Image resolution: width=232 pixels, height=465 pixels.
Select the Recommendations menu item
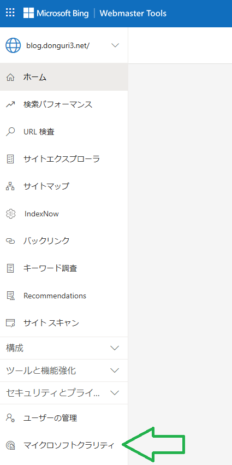tap(64, 296)
